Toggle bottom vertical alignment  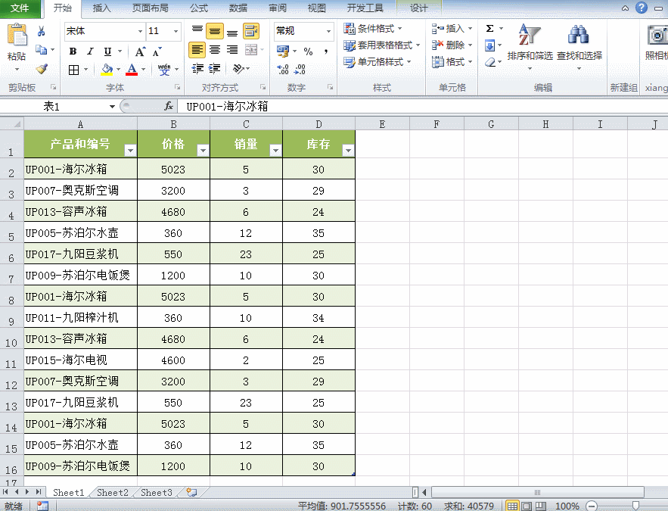tap(232, 31)
